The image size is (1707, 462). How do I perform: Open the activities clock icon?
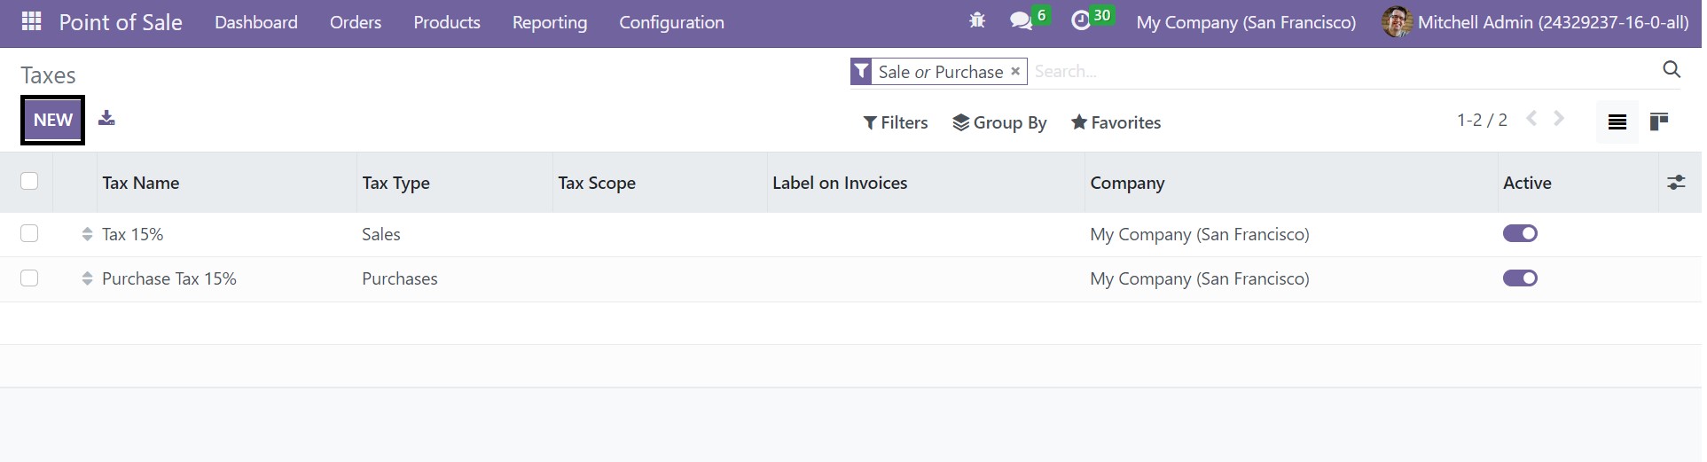coord(1080,21)
